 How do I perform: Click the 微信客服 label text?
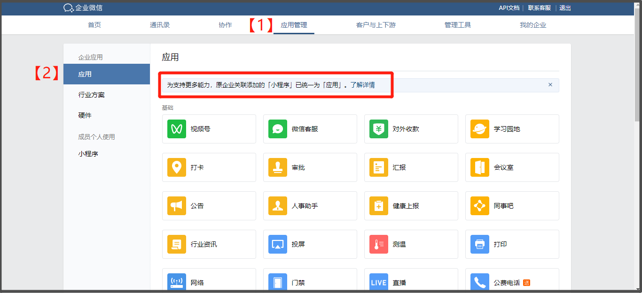[305, 129]
